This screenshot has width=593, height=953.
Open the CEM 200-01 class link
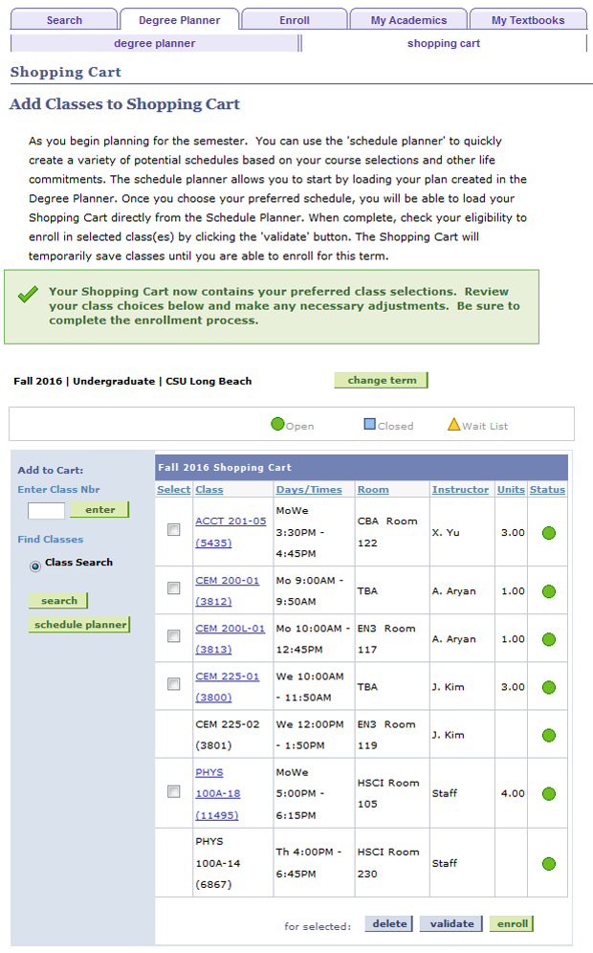pyautogui.click(x=227, y=581)
